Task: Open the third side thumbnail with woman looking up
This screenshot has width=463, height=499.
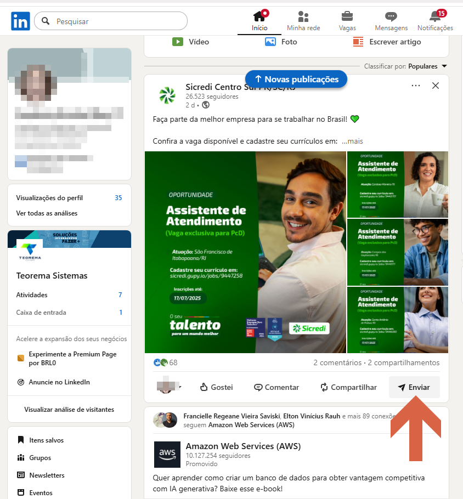Action: click(x=397, y=320)
